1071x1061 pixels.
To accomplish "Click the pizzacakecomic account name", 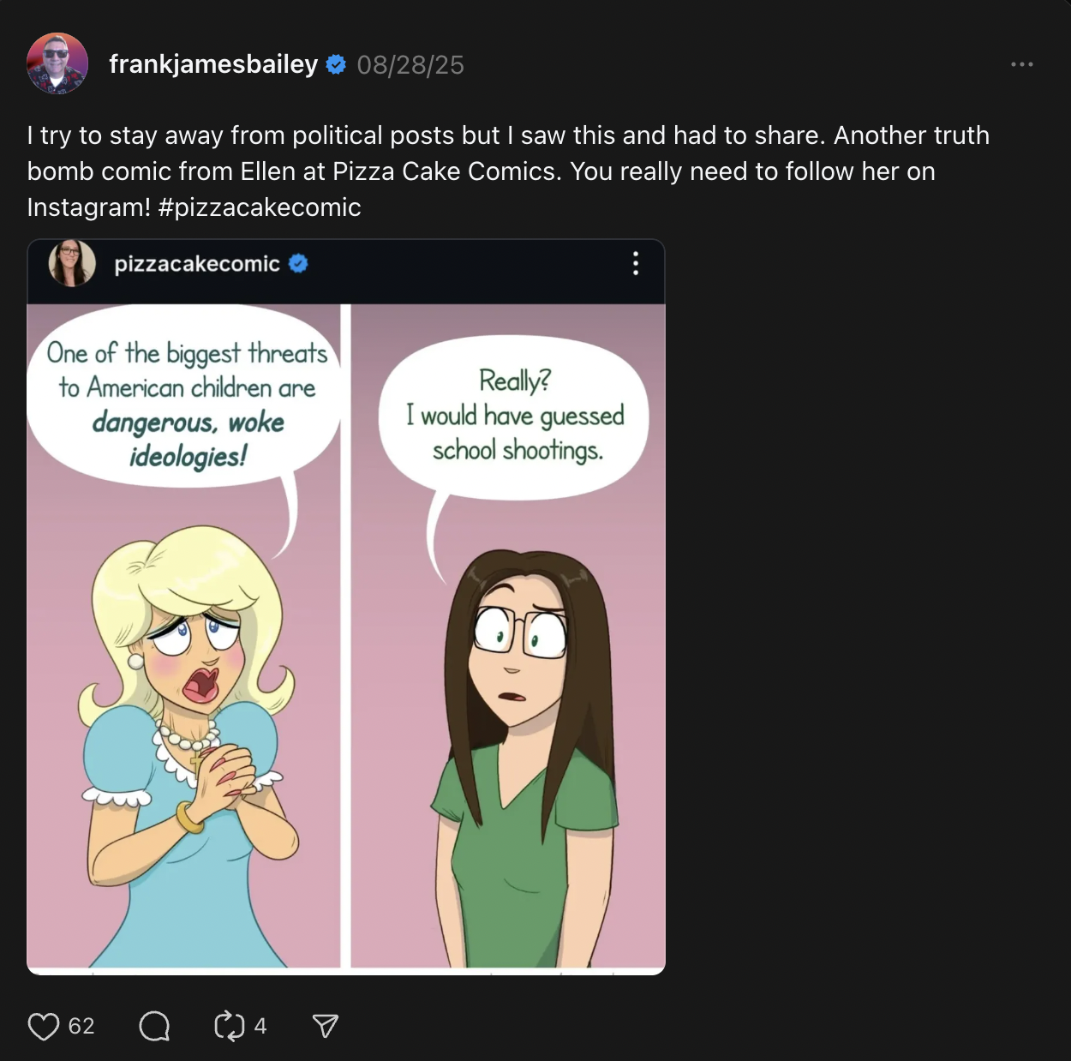I will (197, 264).
